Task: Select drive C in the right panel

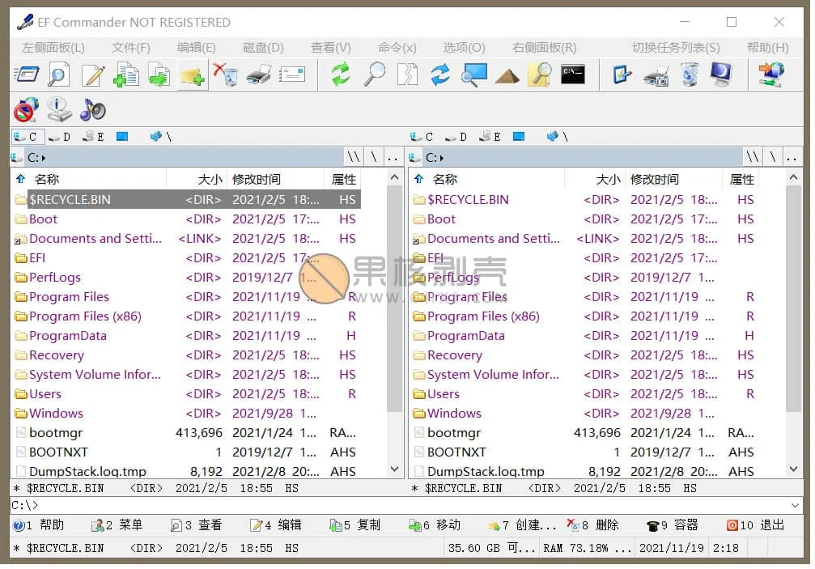Action: click(x=422, y=137)
